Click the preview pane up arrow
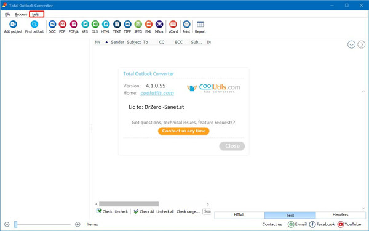The image size is (369, 231). click(x=363, y=91)
